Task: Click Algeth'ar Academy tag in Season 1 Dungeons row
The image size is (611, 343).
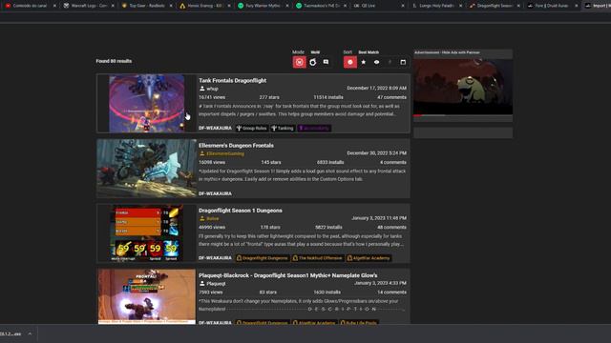Action: [x=369, y=258]
